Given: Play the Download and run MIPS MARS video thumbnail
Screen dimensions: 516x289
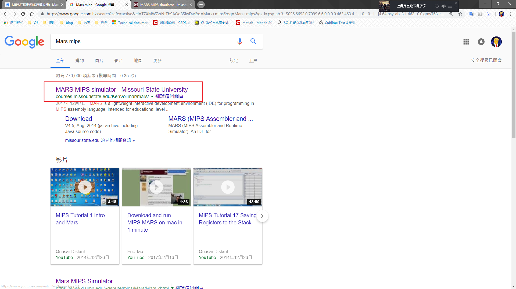Looking at the screenshot, I should click(156, 187).
